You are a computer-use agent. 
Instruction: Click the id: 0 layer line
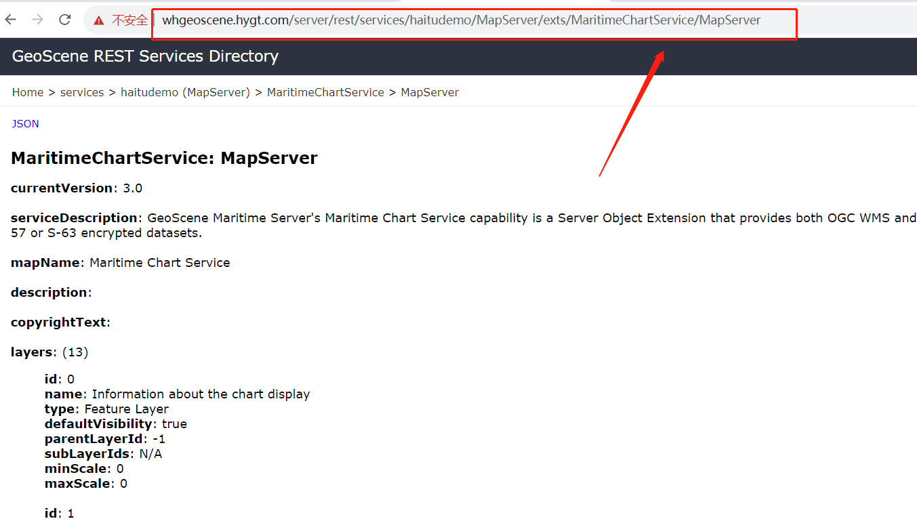pyautogui.click(x=60, y=379)
